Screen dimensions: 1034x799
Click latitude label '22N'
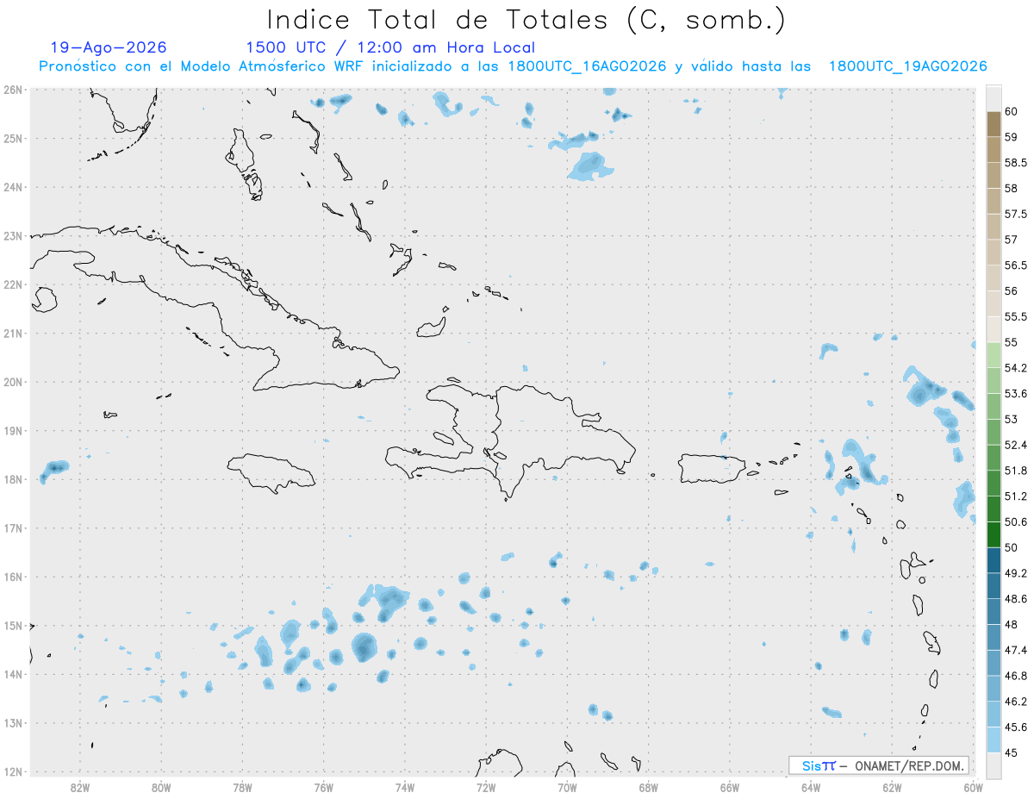click(13, 284)
